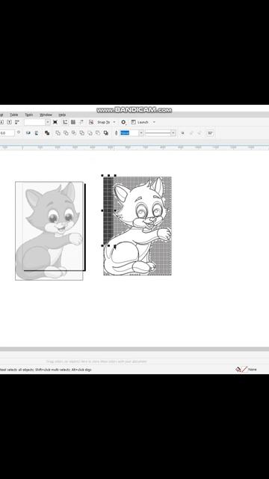
Task: Click the last icon on the property bar
Action: tap(210, 133)
